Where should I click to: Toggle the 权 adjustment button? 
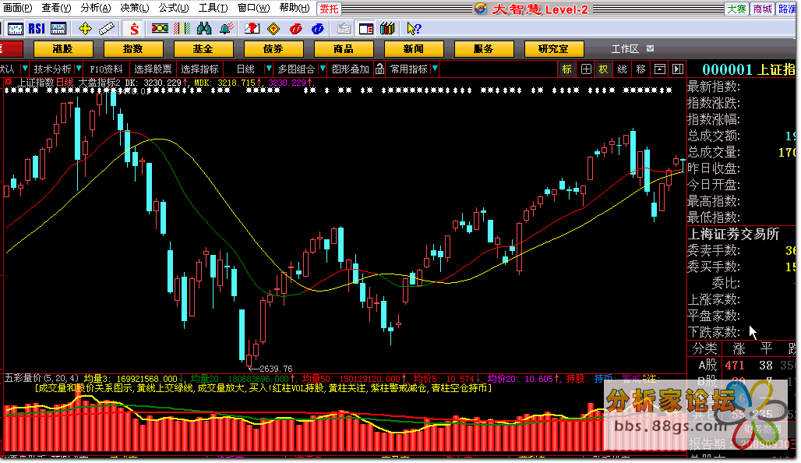(604, 69)
